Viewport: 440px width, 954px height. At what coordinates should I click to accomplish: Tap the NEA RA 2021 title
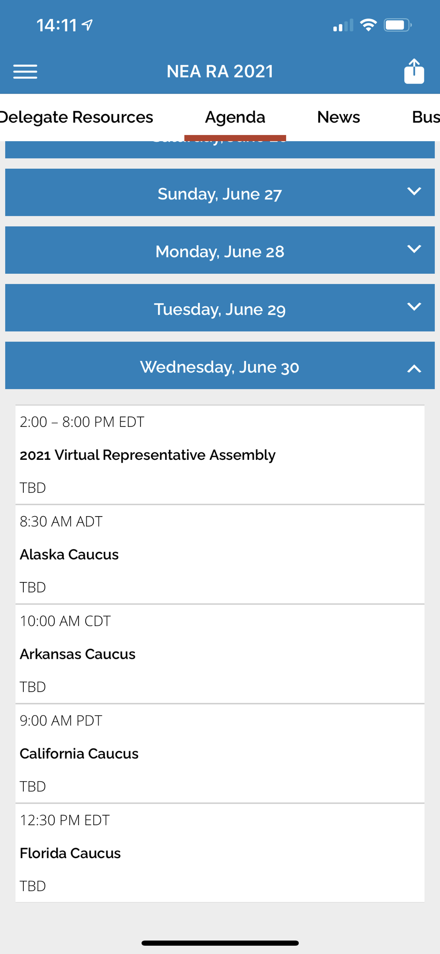220,72
